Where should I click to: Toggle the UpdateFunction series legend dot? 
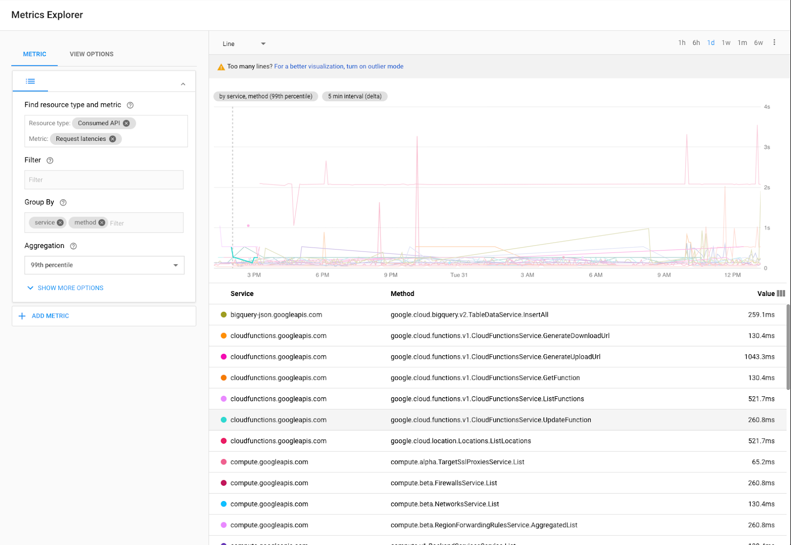coord(224,419)
